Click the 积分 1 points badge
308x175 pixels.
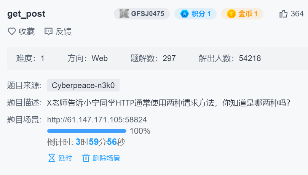[195, 14]
